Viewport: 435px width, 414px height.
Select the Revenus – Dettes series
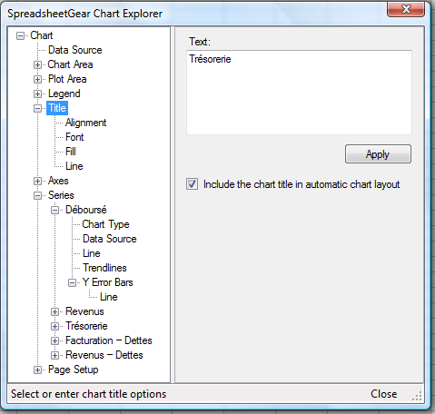click(104, 355)
